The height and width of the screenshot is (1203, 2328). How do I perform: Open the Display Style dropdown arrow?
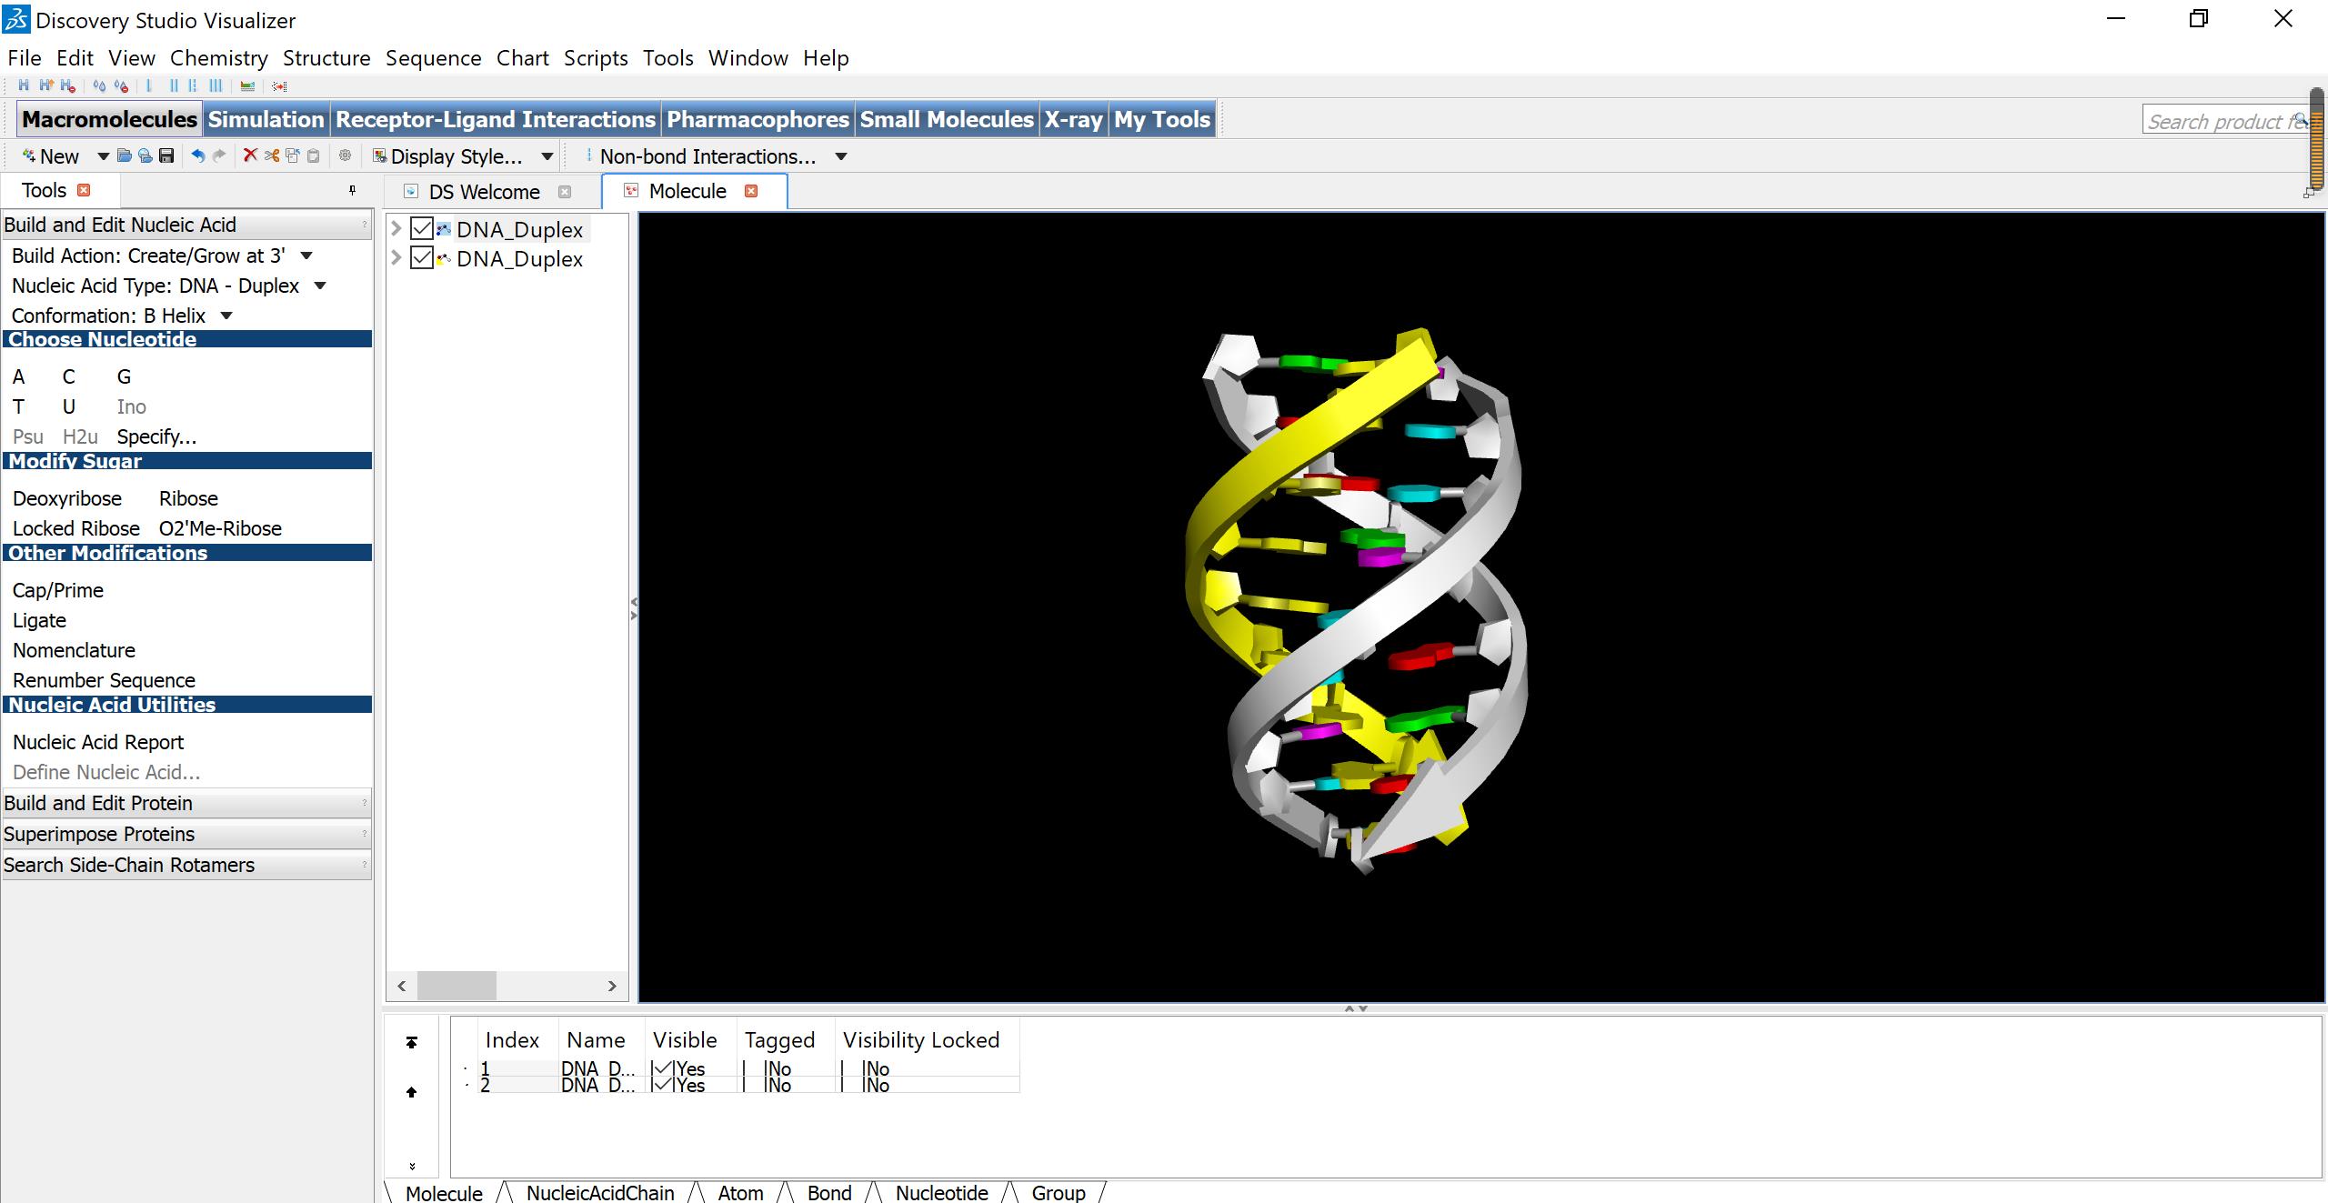[x=547, y=156]
